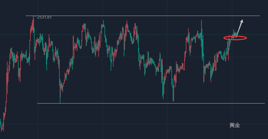Select the lower horizontal support line

point(151,103)
